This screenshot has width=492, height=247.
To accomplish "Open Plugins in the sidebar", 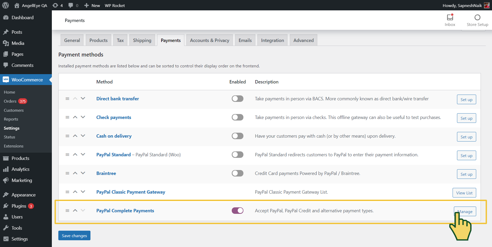I will coord(26,206).
